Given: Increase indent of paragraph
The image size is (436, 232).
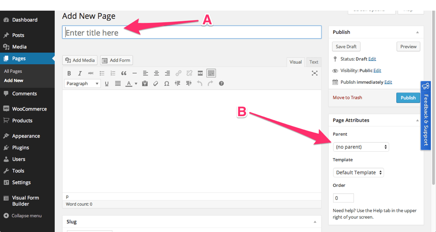Looking at the screenshot, I should click(x=188, y=84).
